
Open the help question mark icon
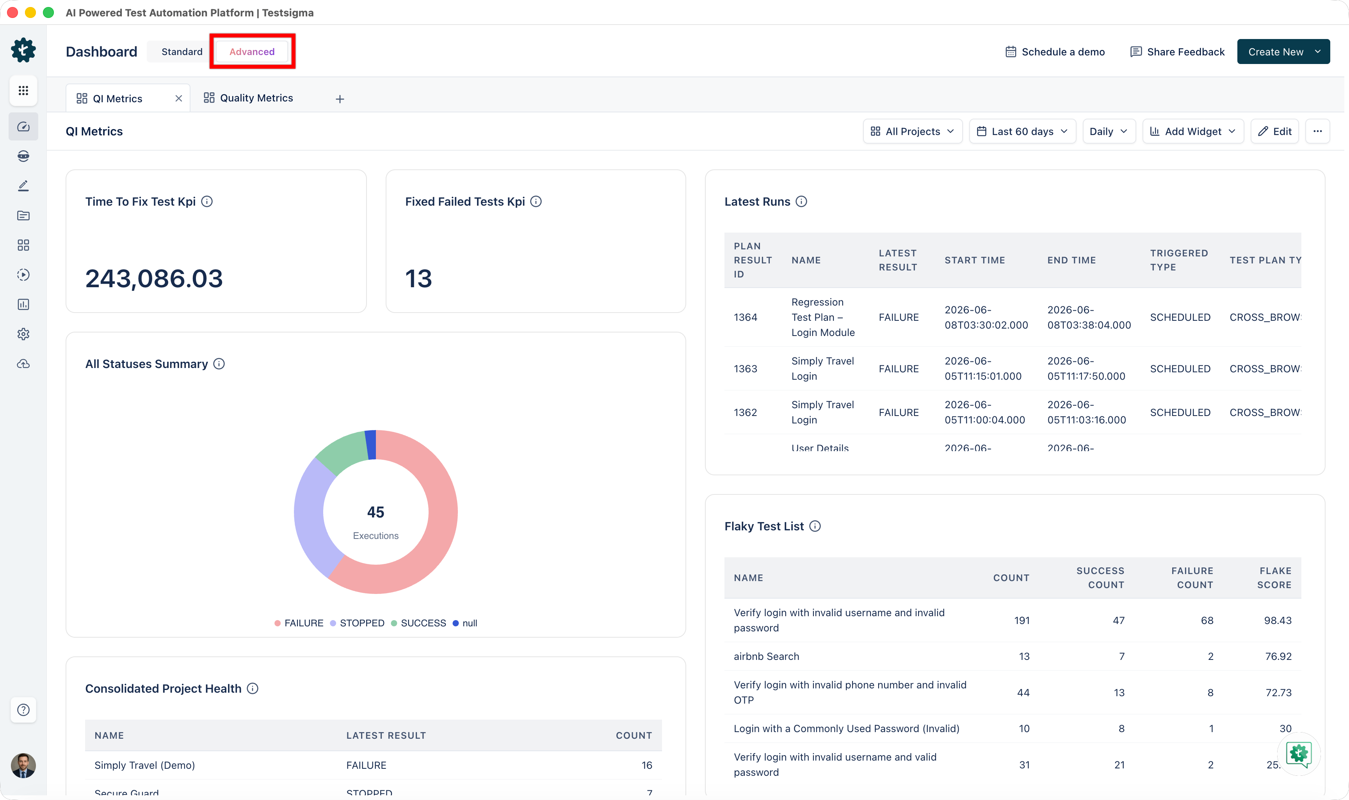(x=23, y=709)
